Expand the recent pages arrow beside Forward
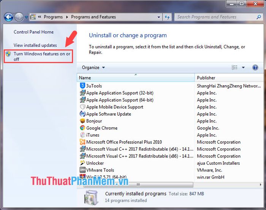Image resolution: width=266 pixels, height=210 pixels. click(x=26, y=17)
